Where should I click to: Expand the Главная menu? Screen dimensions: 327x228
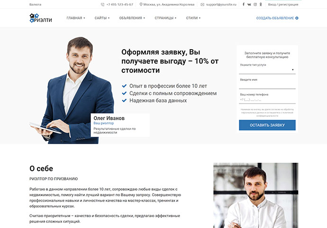(x=76, y=18)
